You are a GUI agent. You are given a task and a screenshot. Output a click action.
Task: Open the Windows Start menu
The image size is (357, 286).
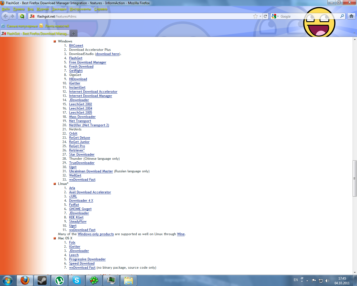(x=8, y=280)
